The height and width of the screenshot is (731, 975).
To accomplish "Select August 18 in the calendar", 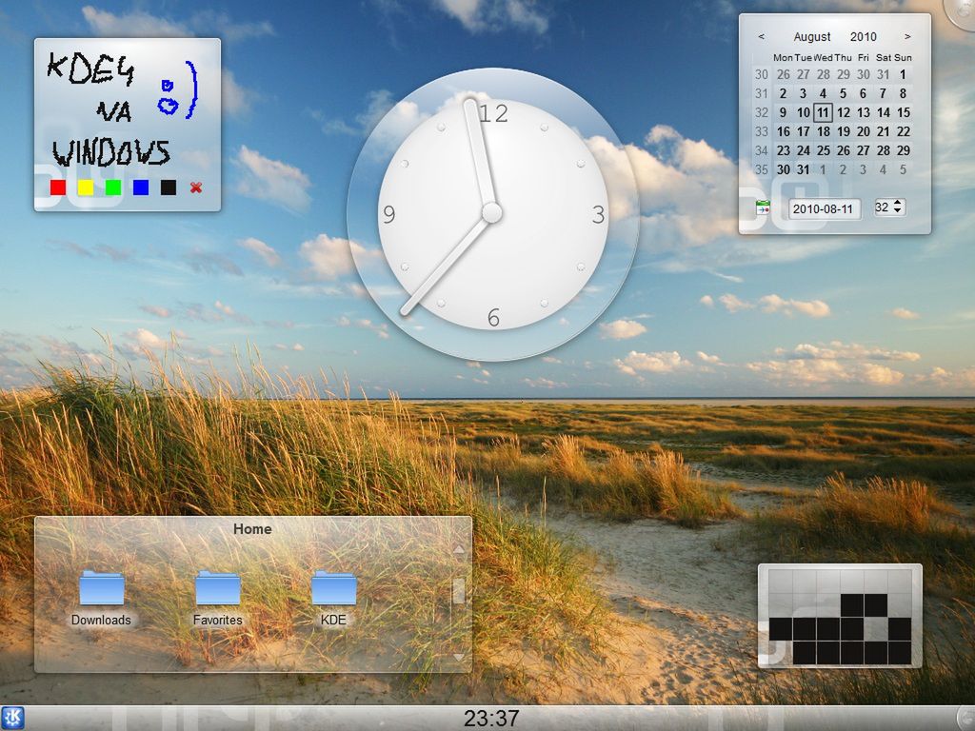I will click(x=823, y=131).
